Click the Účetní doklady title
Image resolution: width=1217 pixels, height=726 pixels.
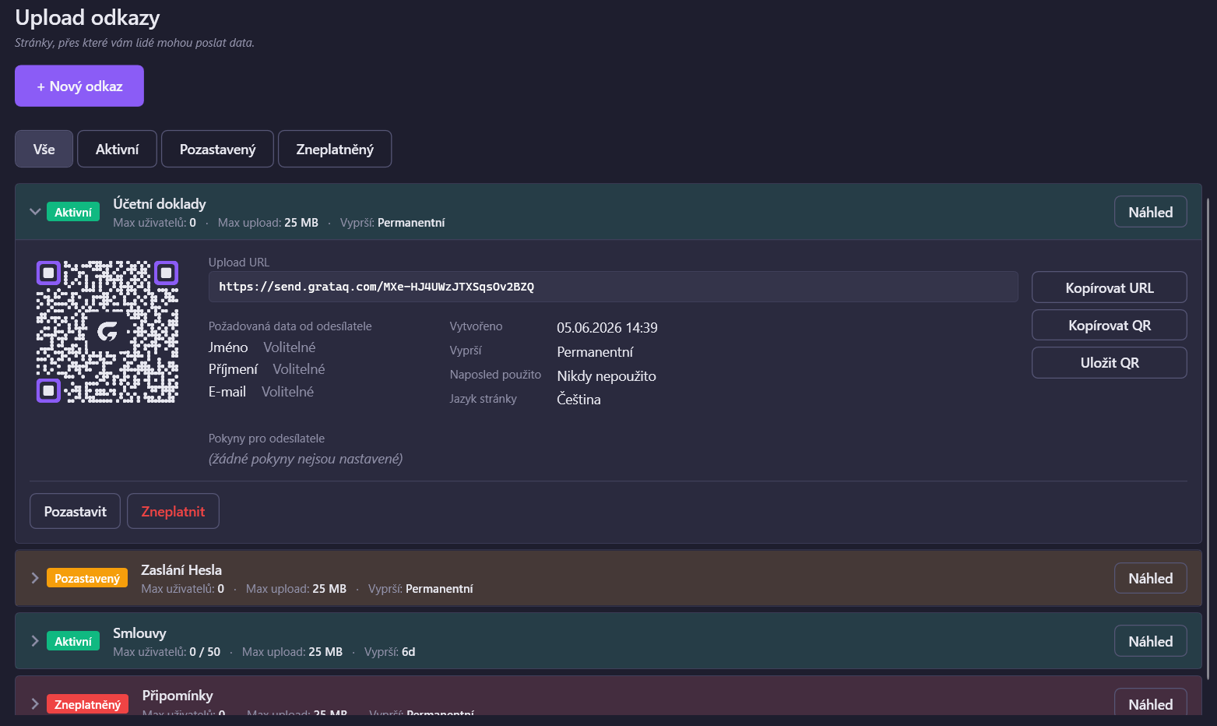pyautogui.click(x=160, y=203)
